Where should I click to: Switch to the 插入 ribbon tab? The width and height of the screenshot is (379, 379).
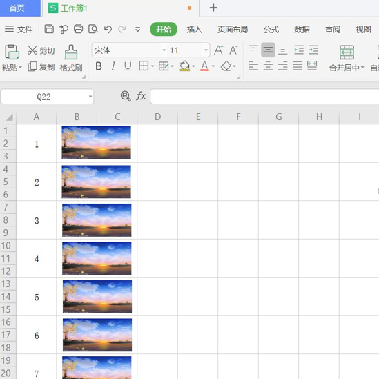(x=194, y=29)
